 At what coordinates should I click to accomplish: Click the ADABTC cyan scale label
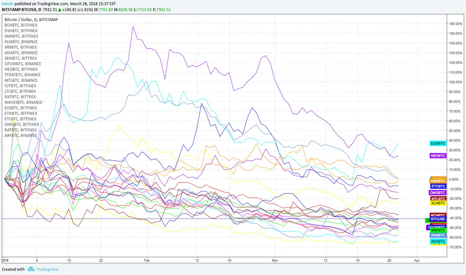coord(438,241)
